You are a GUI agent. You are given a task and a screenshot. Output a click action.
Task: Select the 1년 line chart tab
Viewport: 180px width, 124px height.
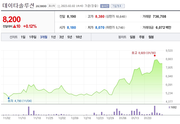53,37
